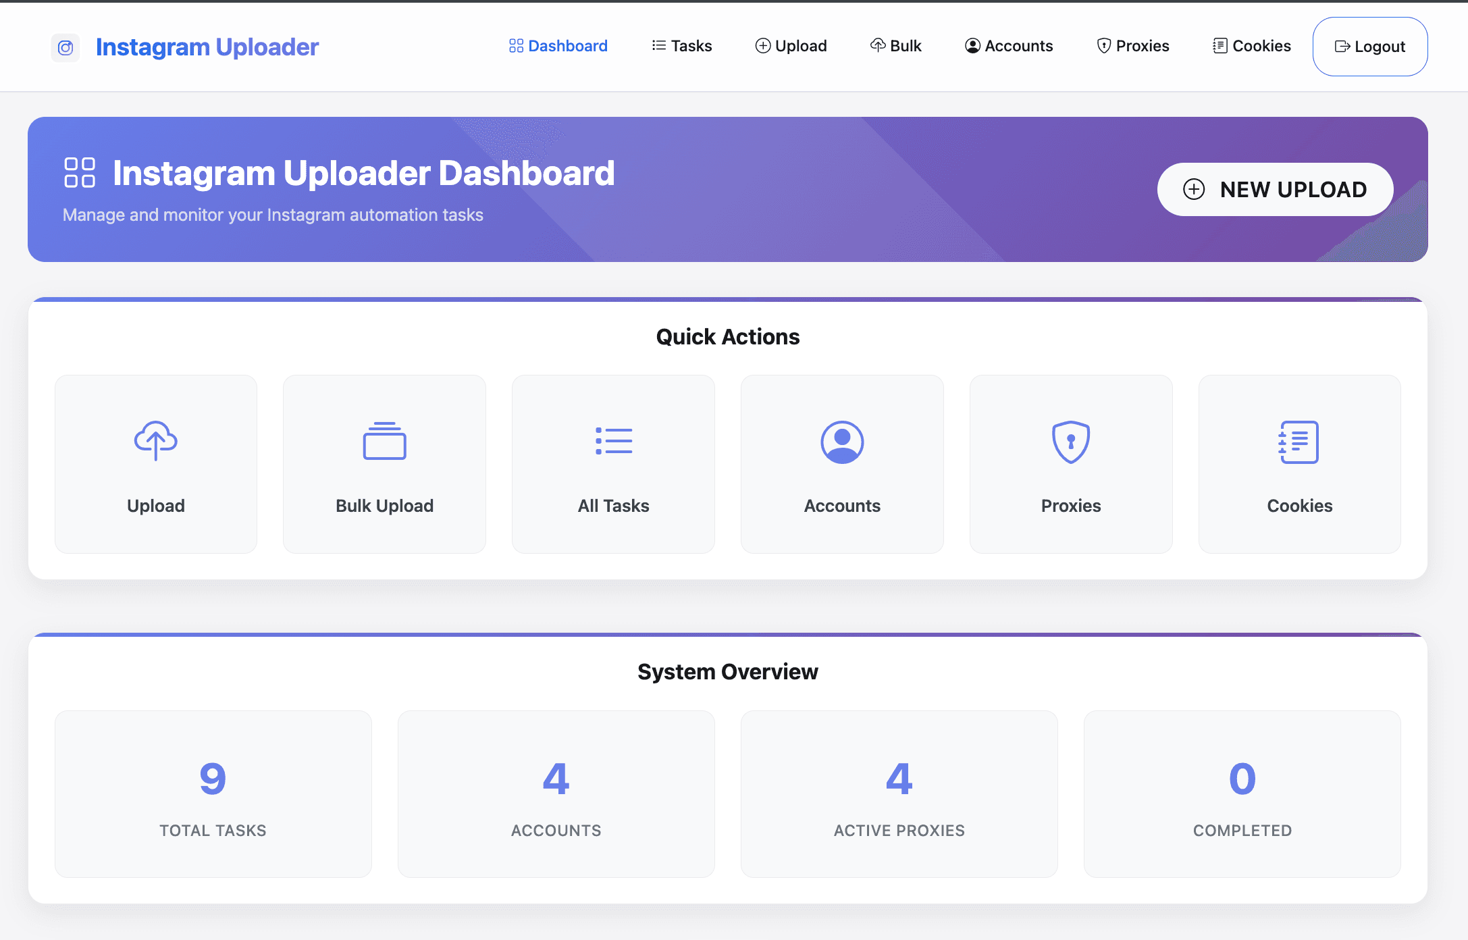Select the Bulk upload arrow icon in navbar
This screenshot has height=940, width=1468.
pos(878,46)
